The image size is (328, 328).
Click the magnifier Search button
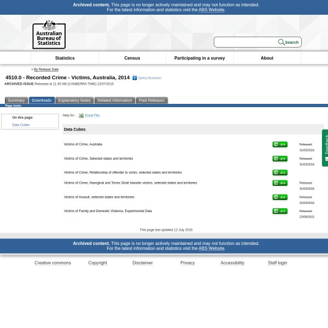288,42
